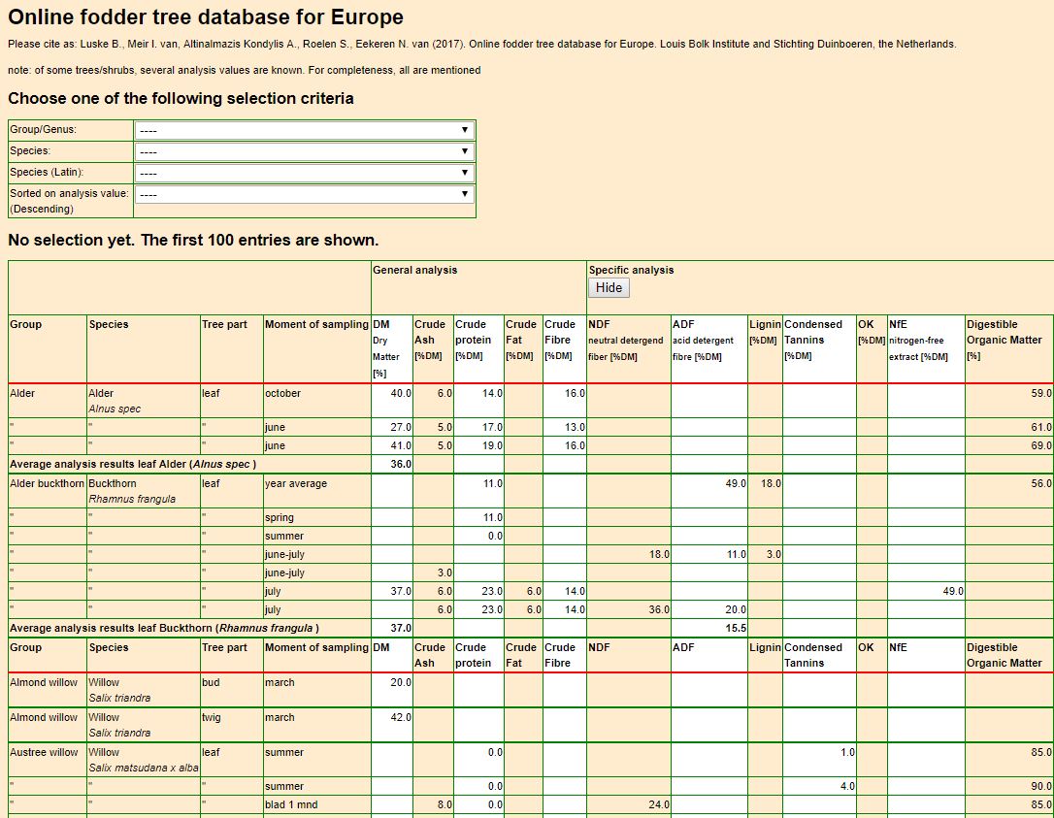This screenshot has height=818, width=1054.
Task: Click the 'DM Dry Matter [%]' column header
Action: click(x=392, y=349)
